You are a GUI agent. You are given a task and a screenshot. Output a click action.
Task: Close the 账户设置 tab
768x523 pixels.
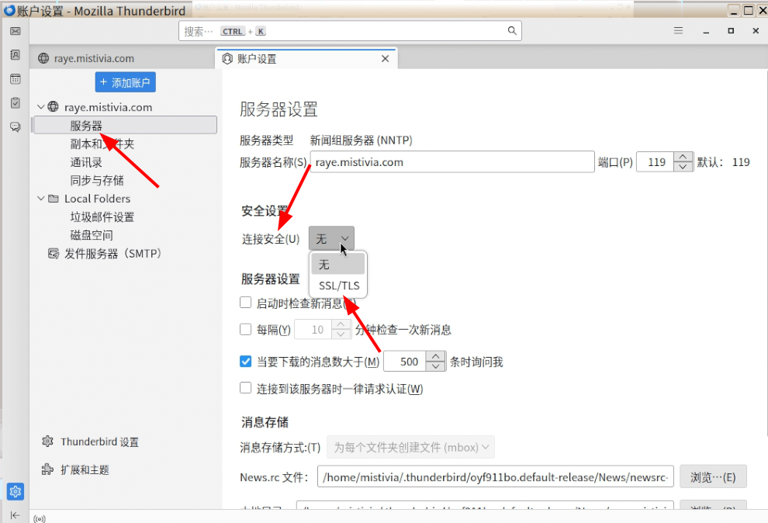coord(385,59)
